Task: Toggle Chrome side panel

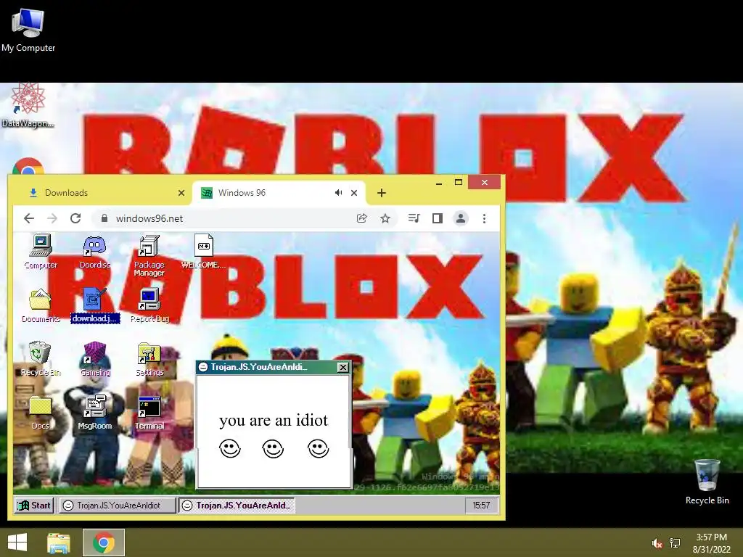Action: pos(438,218)
